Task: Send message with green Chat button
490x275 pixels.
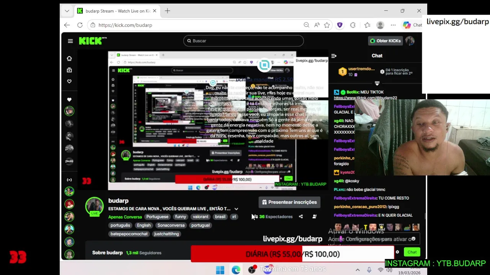Action: tap(412, 252)
